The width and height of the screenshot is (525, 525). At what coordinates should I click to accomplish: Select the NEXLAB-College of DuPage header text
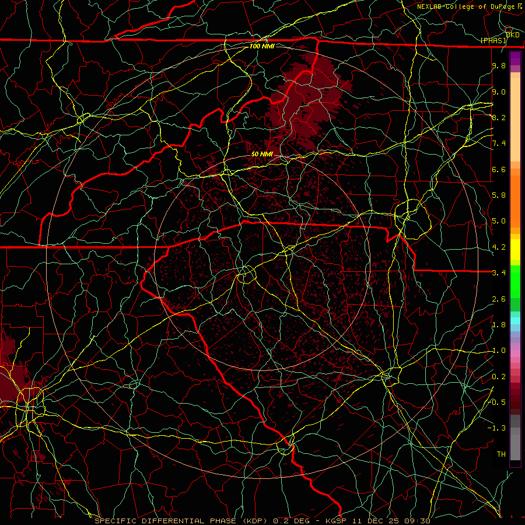coord(467,6)
